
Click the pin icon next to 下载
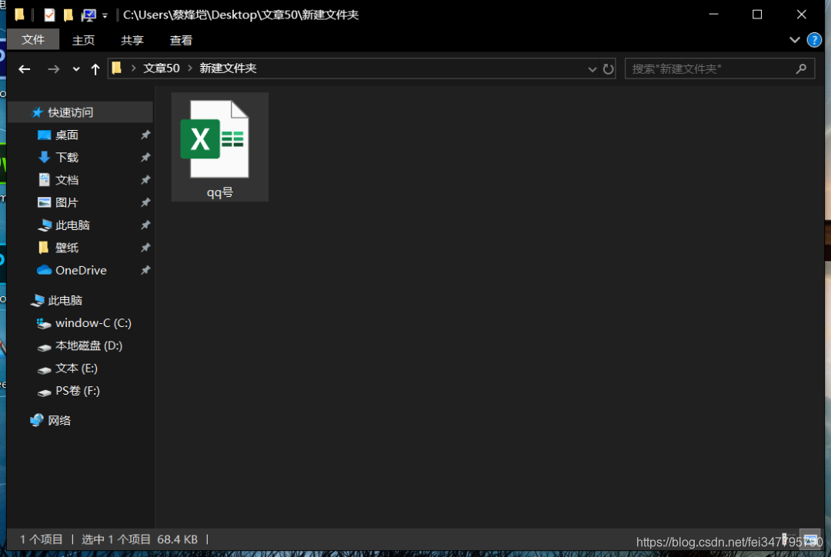pos(145,158)
